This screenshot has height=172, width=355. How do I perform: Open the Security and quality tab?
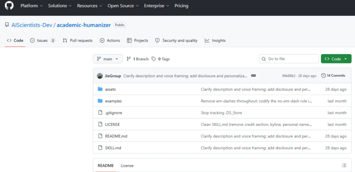coord(176,40)
